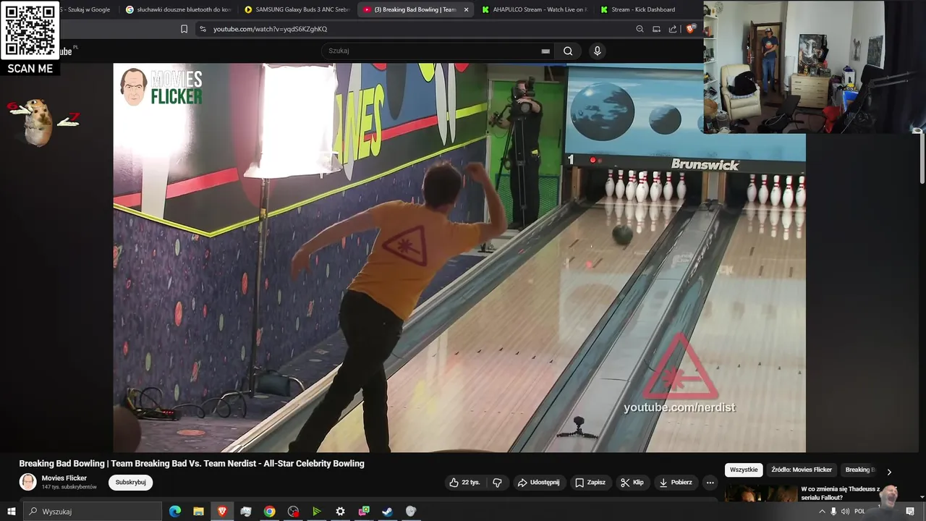Close the Breaking Bad Bowling tab
Viewport: 926px width, 521px height.
pyautogui.click(x=466, y=9)
